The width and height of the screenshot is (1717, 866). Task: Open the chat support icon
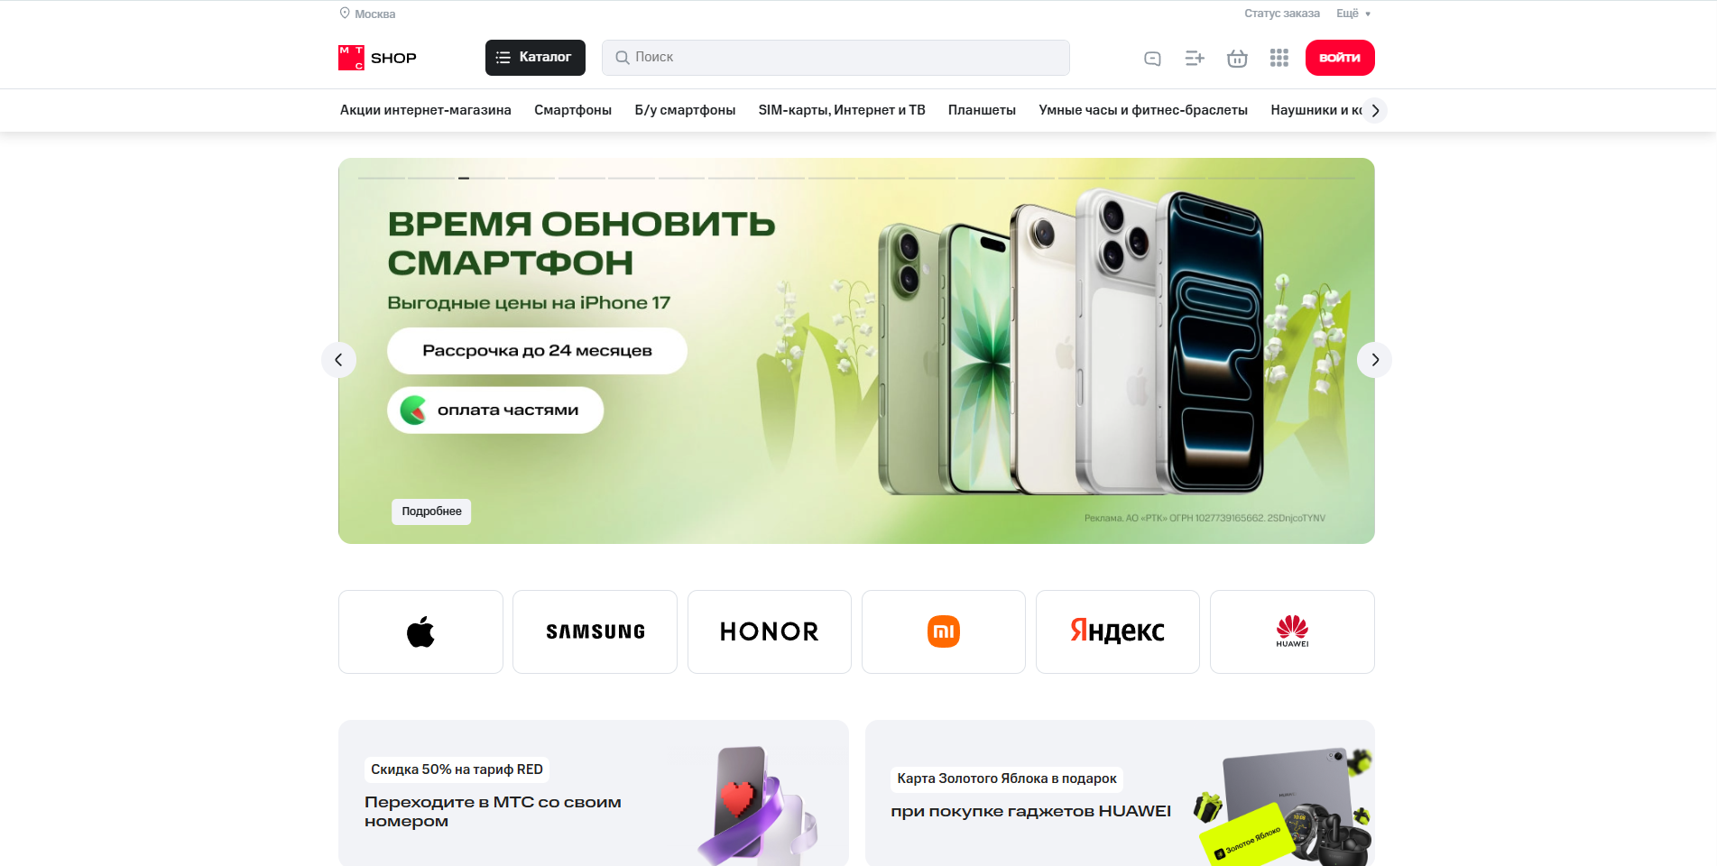1152,59
